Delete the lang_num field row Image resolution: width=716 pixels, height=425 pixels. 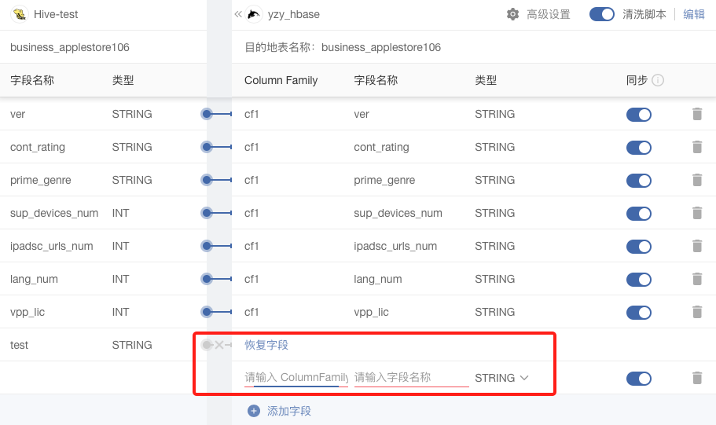pos(696,279)
